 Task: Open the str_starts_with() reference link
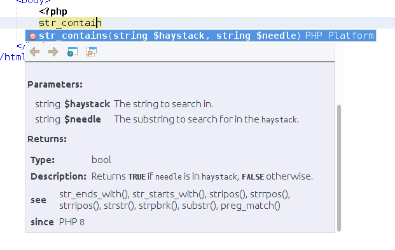168,194
